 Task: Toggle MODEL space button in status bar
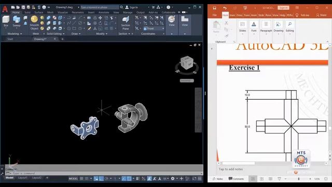[x=73, y=179]
